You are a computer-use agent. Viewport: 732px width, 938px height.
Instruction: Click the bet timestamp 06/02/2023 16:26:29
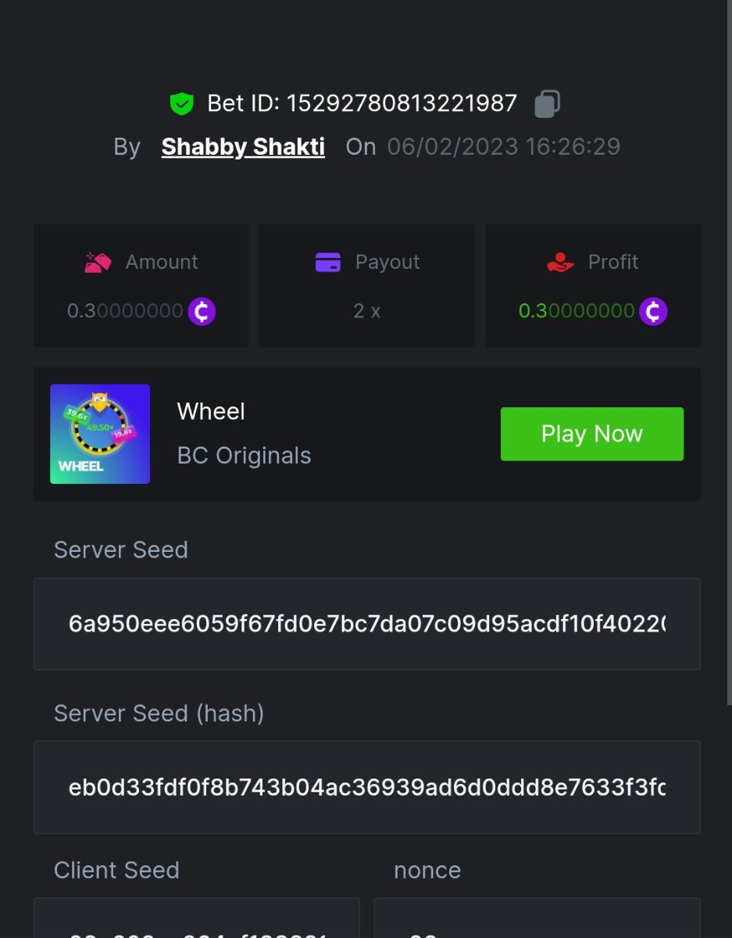pyautogui.click(x=503, y=147)
